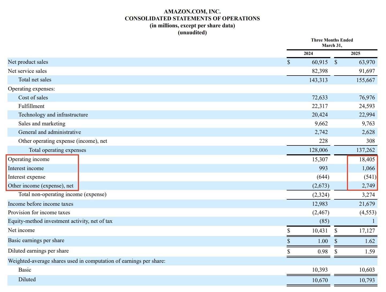Screen dimensions: 386x292
Task: Select the 'Cost of sales' label
Action: click(33, 98)
